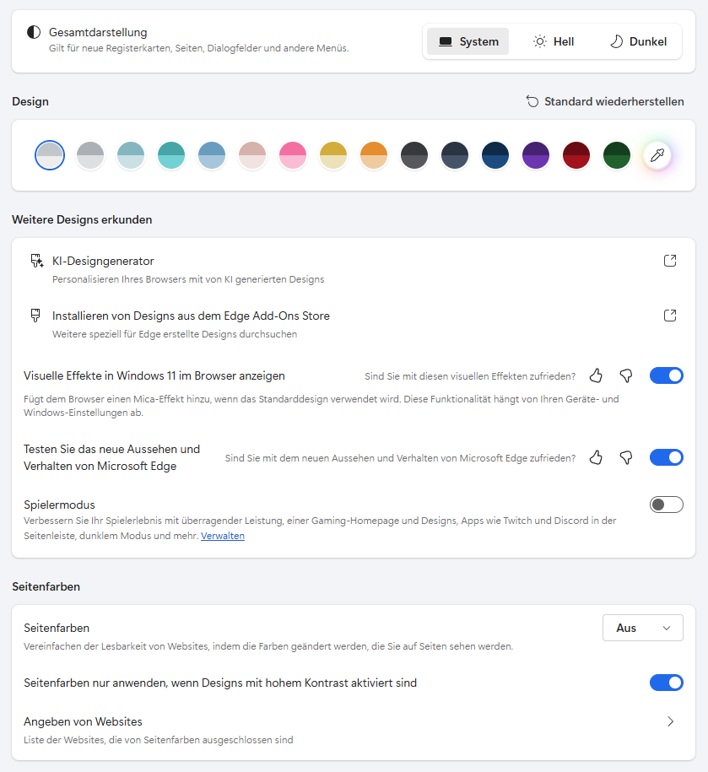Viewport: 708px width, 772px height.
Task: Switch overall appearance to Dunkel
Action: click(638, 41)
